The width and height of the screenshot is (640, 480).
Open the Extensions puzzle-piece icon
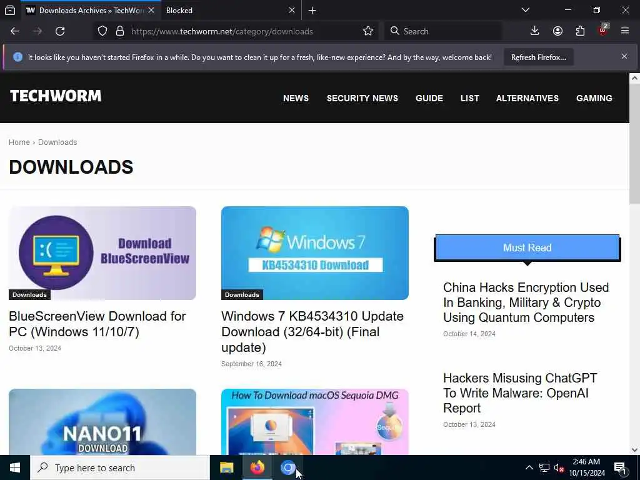pos(580,31)
